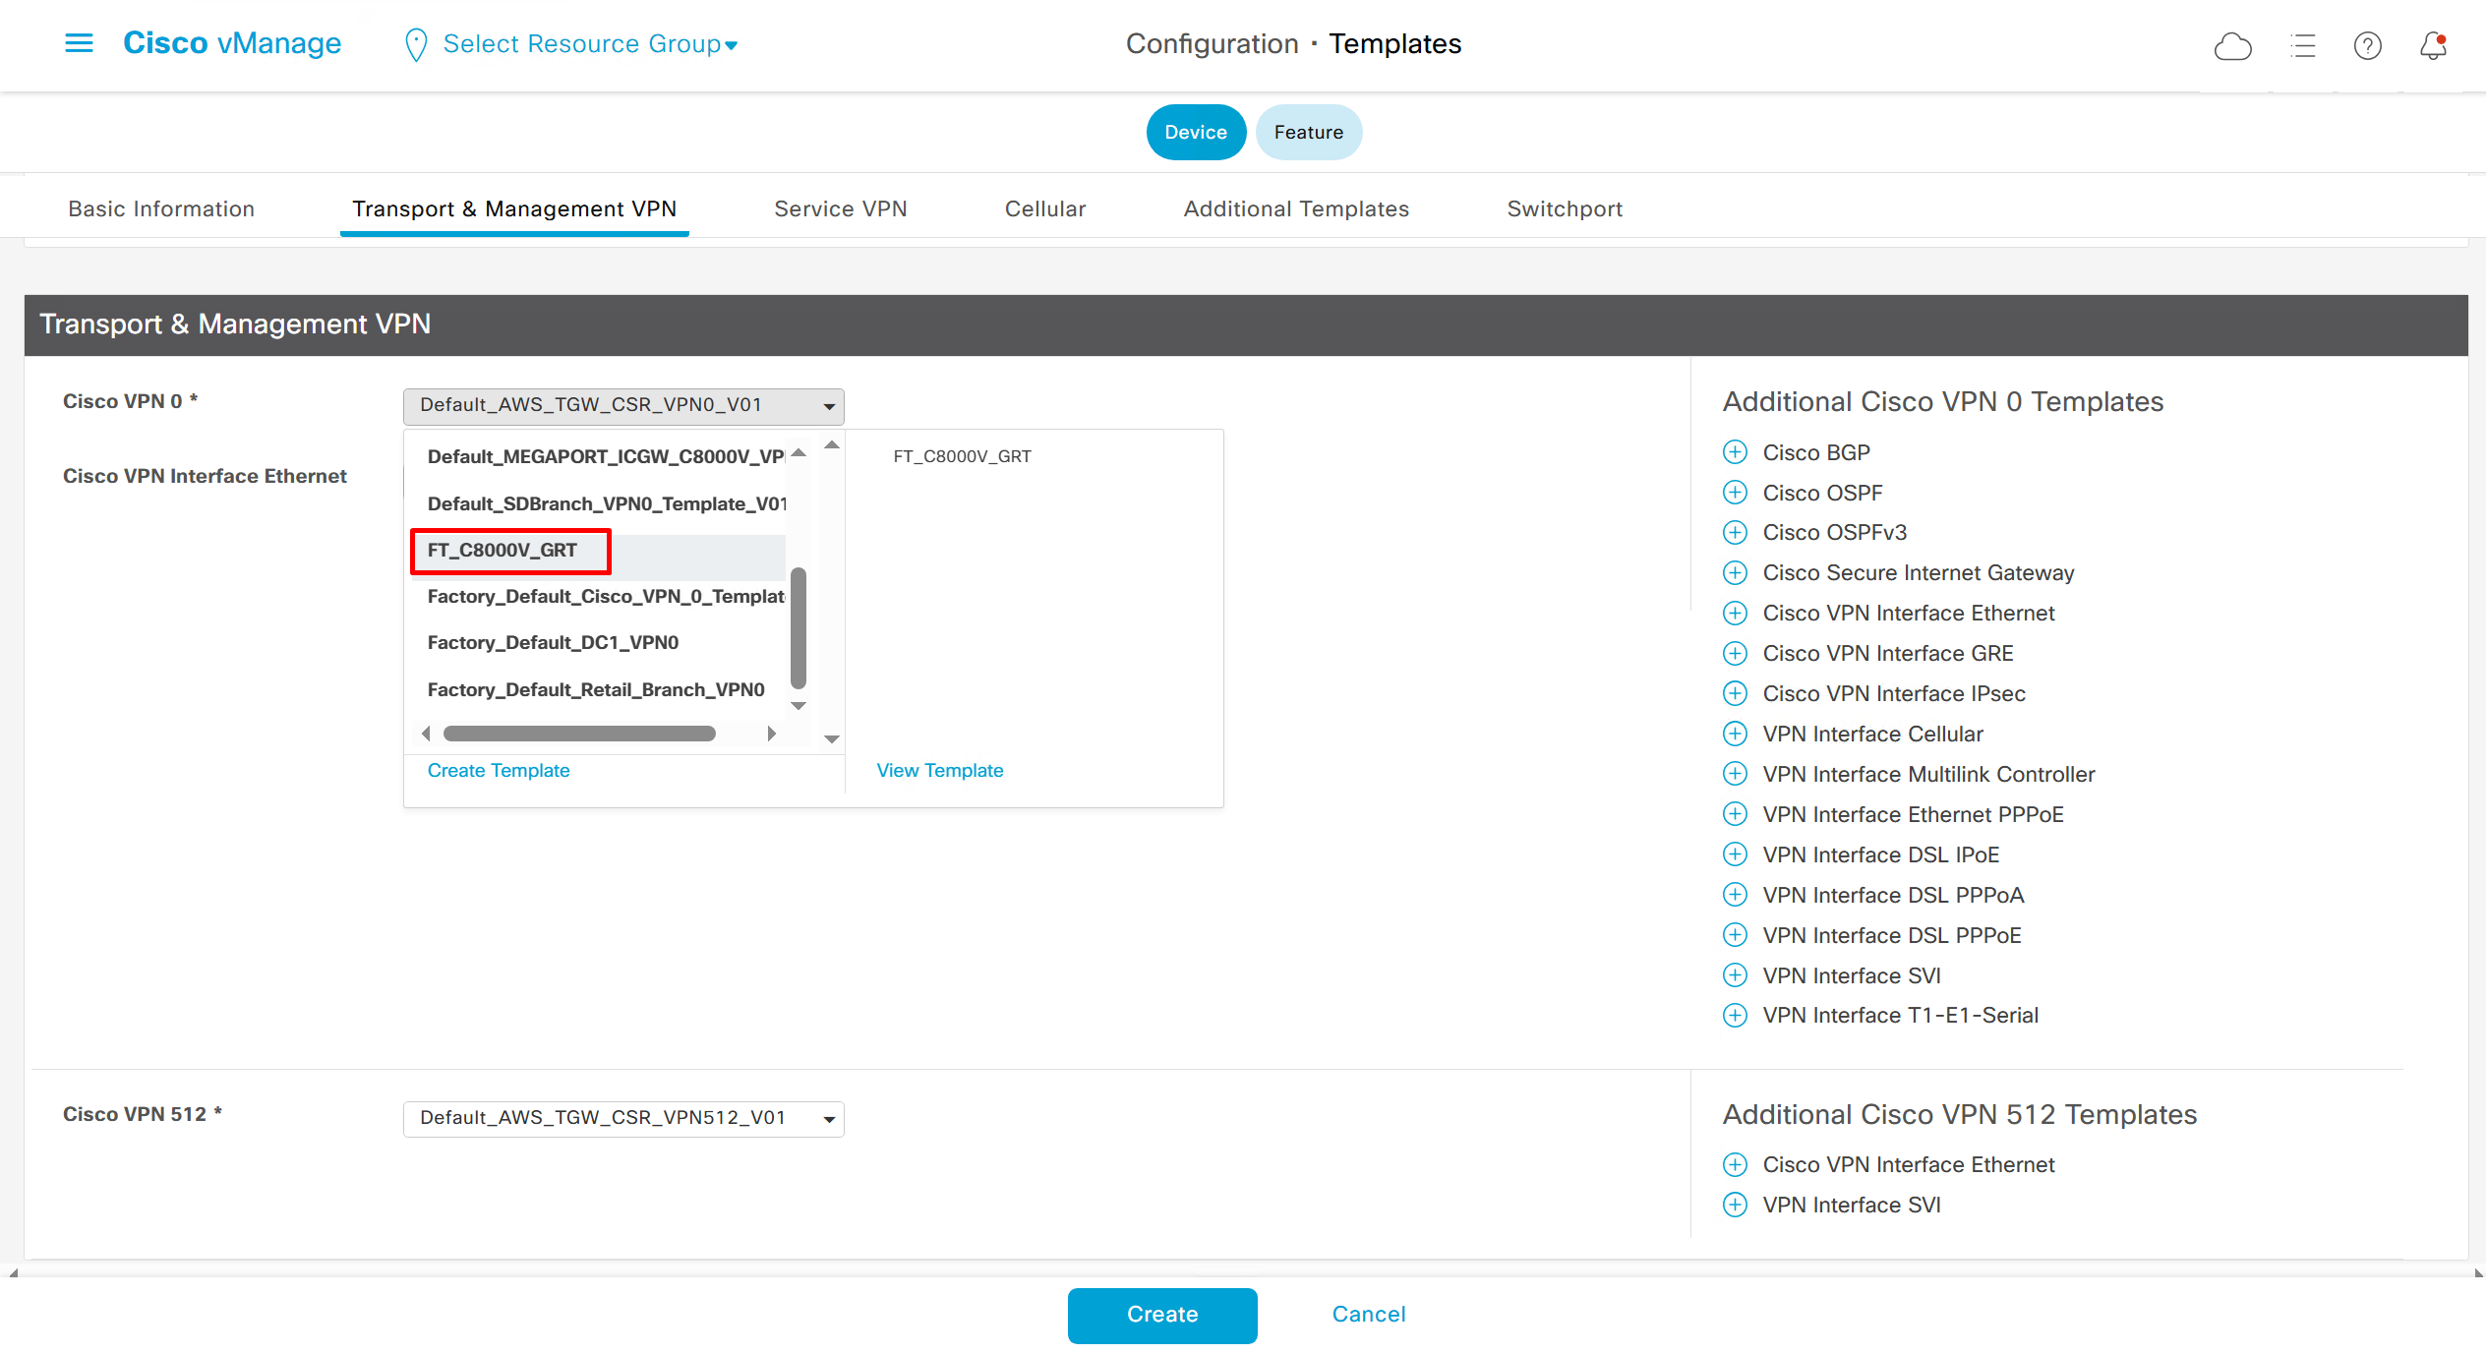
Task: Open the hamburger navigation menu
Action: (79, 43)
